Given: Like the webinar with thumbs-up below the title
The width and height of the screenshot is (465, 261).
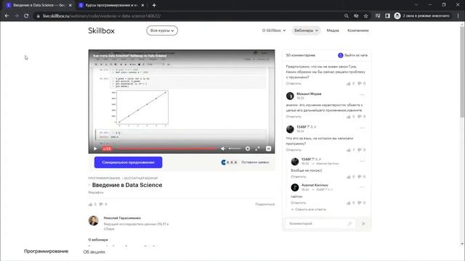Looking at the screenshot, I should click(x=90, y=204).
